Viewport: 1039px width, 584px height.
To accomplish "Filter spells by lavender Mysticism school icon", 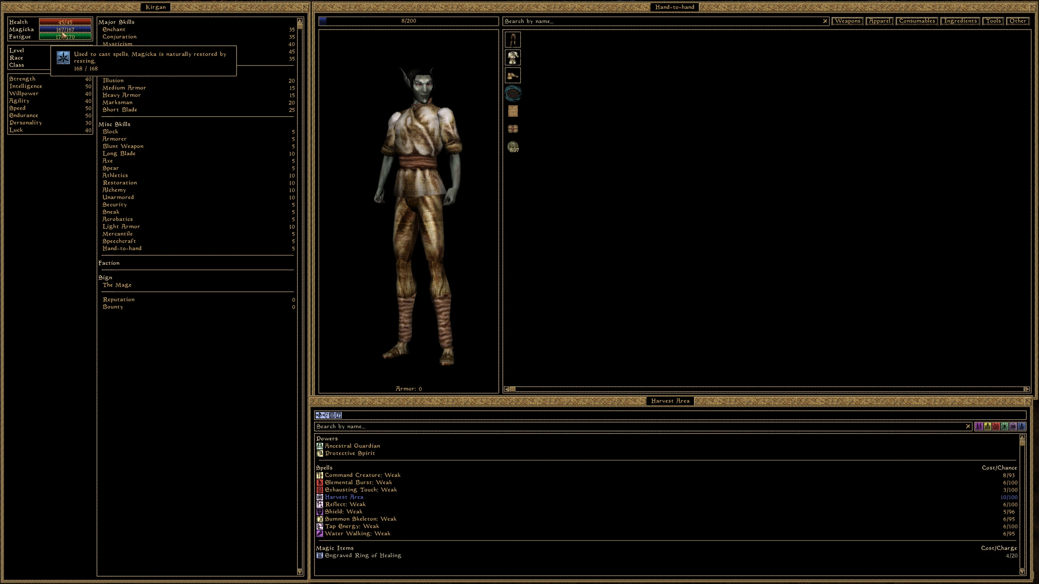I will 1013,426.
